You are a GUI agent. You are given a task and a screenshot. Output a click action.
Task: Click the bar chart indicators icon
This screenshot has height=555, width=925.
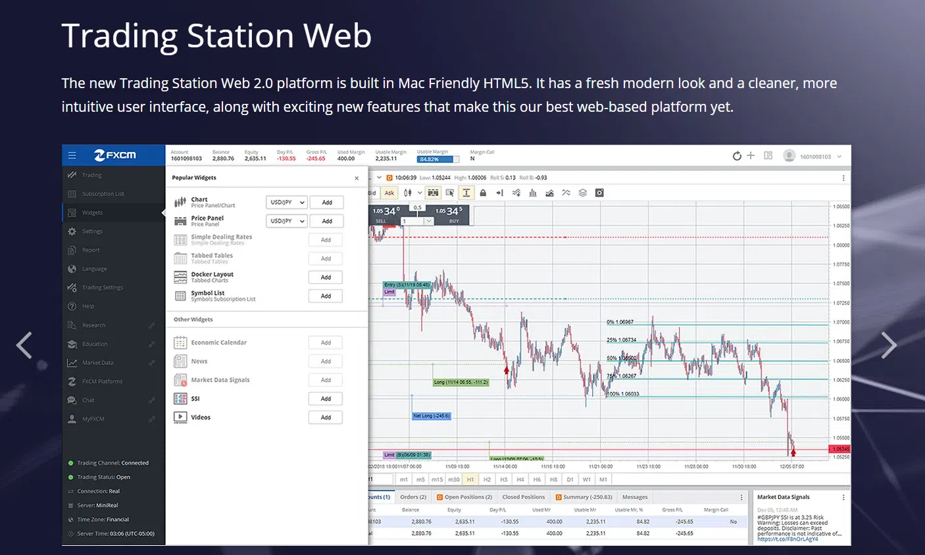point(533,193)
